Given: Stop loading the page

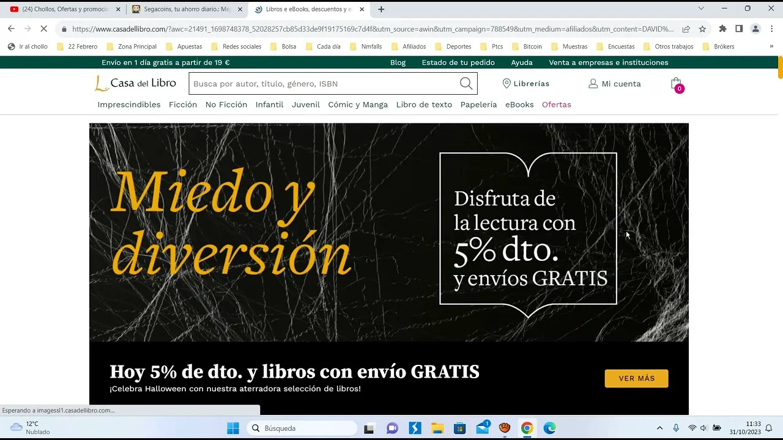Looking at the screenshot, I should tap(43, 29).
